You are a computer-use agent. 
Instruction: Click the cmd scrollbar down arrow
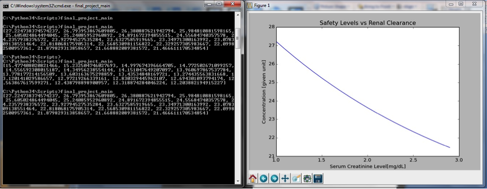click(238, 181)
